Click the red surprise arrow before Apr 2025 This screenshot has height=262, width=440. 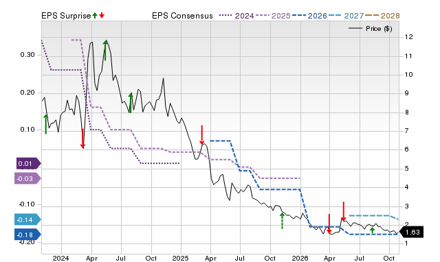pyautogui.click(x=201, y=135)
